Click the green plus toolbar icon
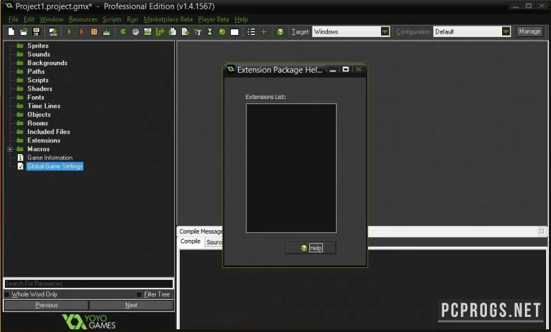Image resolution: width=551 pixels, height=332 pixels. (x=264, y=32)
